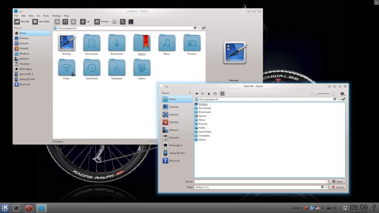Click the Open button in the dialog
The width and height of the screenshot is (379, 213).
click(338, 182)
